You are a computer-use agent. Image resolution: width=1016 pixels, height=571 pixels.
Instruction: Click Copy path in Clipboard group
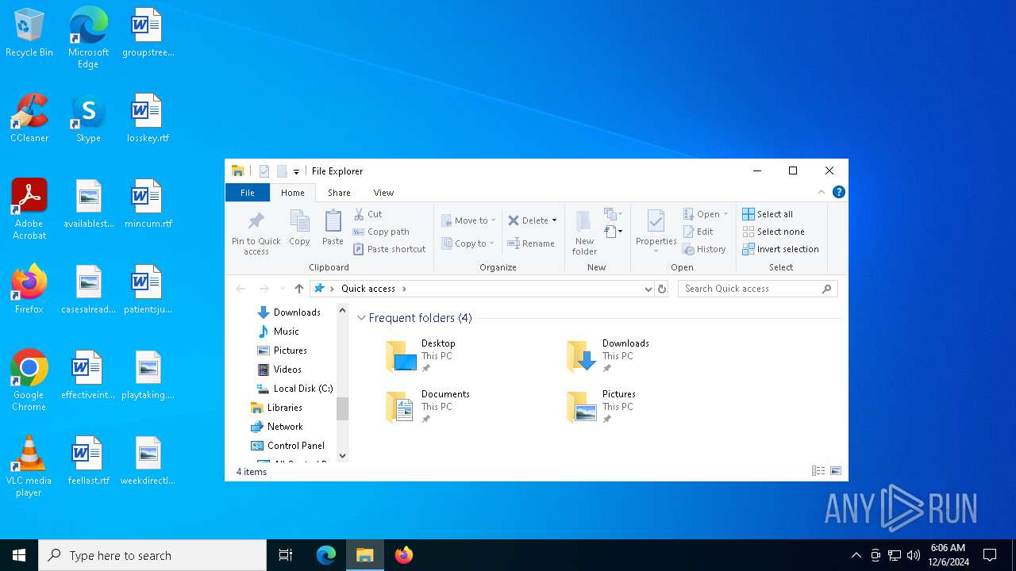381,232
